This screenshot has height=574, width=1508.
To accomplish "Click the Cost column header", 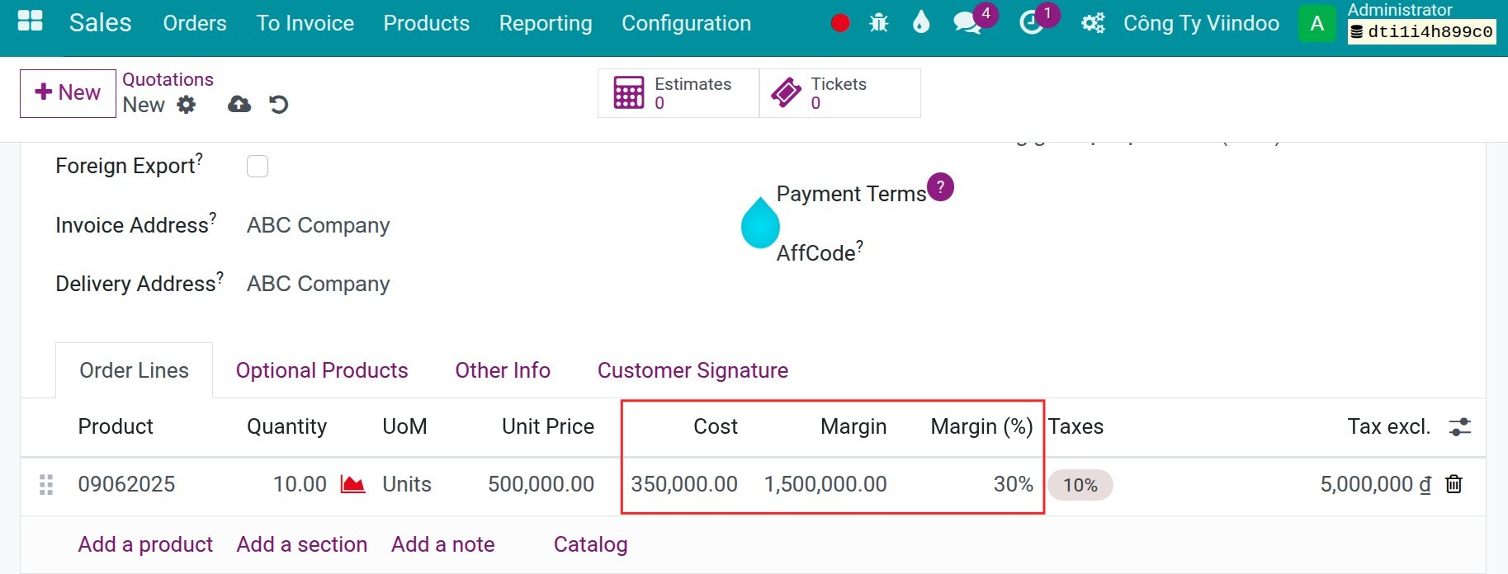I will tap(716, 426).
